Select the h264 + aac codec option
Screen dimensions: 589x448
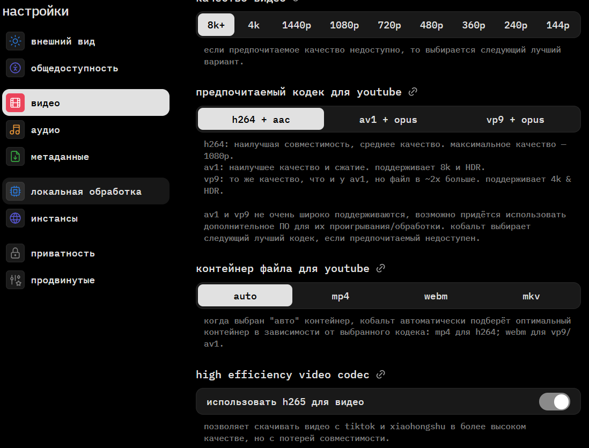coord(261,119)
